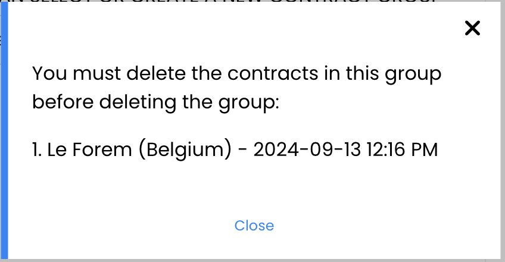Click the gray overlay below the dialog
This screenshot has width=505, height=262.
point(253,260)
